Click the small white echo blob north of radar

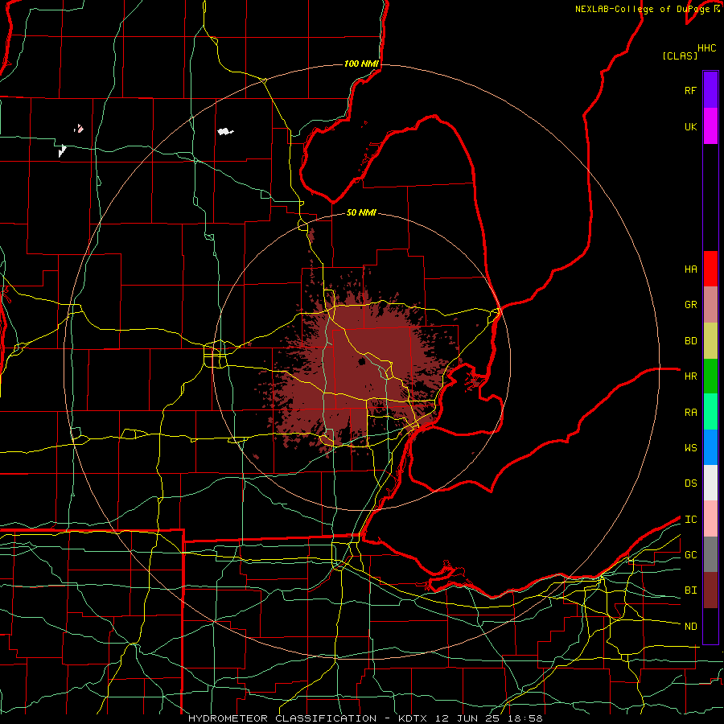click(x=225, y=132)
